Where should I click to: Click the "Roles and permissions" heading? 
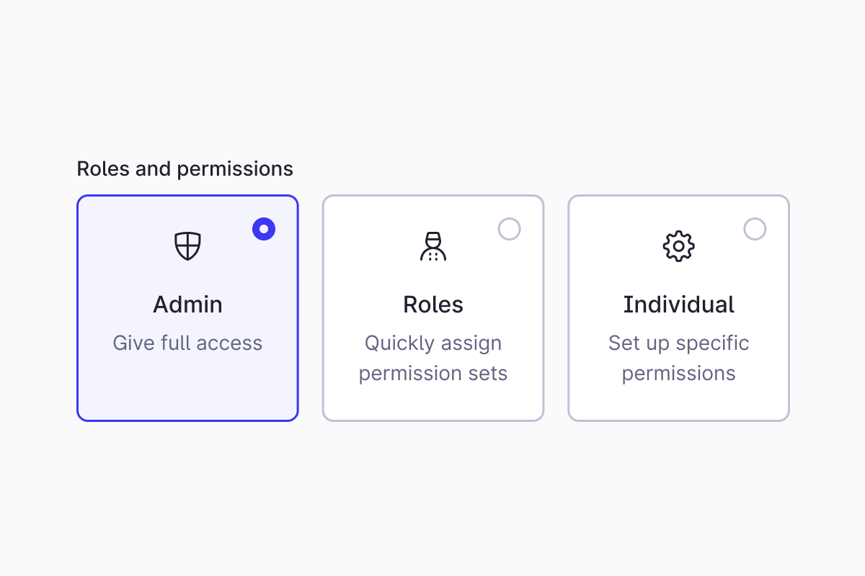(x=185, y=168)
